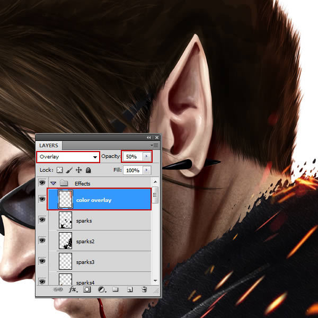Select the Effects group row
318x318 pixels.
click(x=100, y=183)
